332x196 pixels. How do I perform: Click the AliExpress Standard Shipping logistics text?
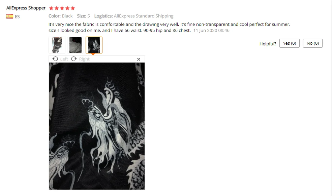pyautogui.click(x=144, y=16)
